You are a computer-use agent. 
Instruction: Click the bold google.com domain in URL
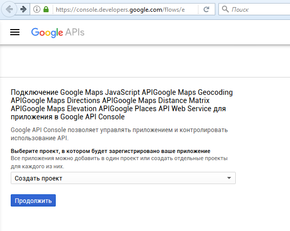pyautogui.click(x=146, y=10)
